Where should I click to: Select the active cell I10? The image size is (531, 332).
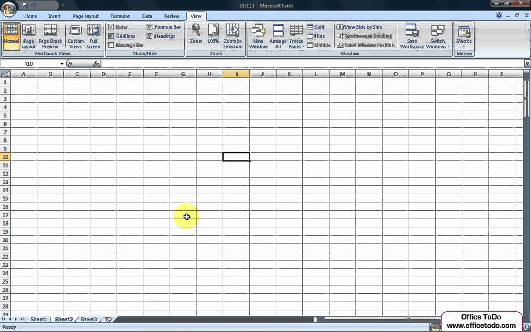pyautogui.click(x=236, y=157)
